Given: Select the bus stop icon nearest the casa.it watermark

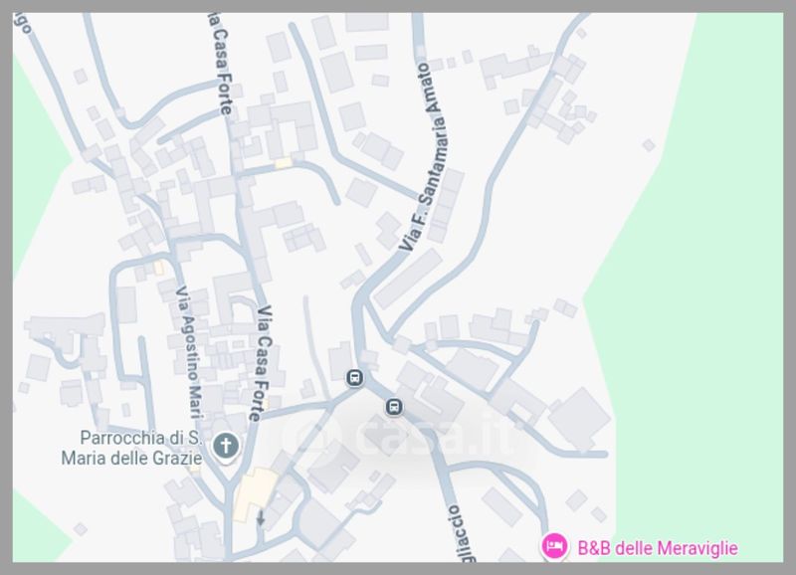Looking at the screenshot, I should pos(394,407).
